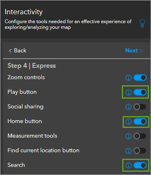Click the Social sharing label
This screenshot has width=151, height=175.
click(26, 107)
